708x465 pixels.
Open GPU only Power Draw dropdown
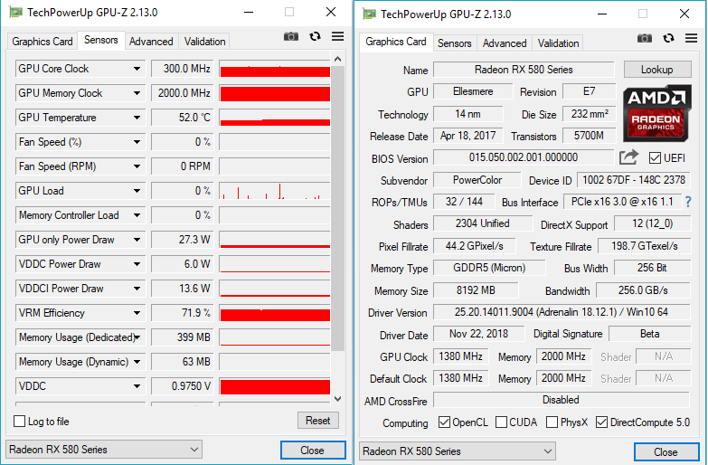point(137,240)
